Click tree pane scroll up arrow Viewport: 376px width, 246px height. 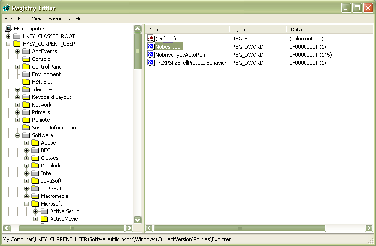(138, 29)
